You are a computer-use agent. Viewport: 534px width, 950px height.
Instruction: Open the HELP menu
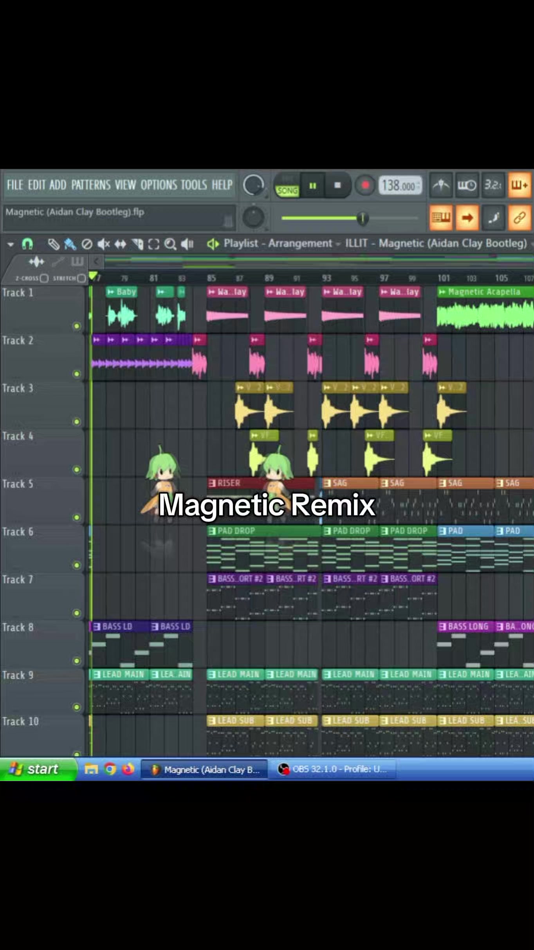222,185
